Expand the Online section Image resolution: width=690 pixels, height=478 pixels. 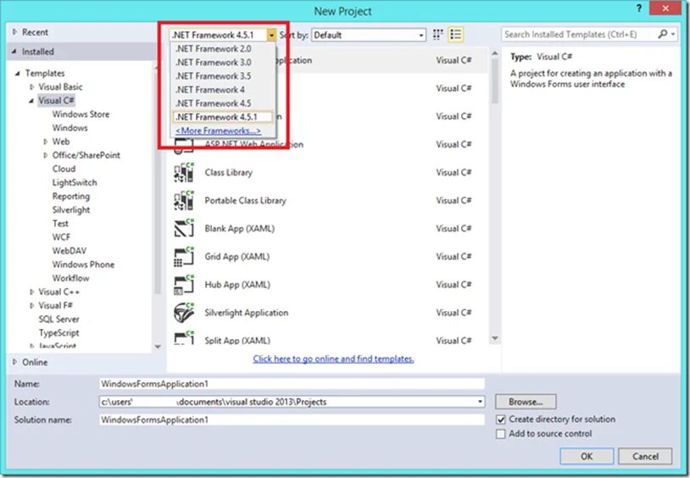pyautogui.click(x=14, y=362)
